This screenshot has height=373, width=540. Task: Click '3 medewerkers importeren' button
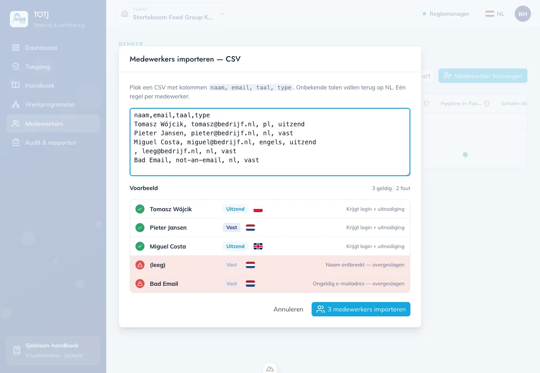(361, 309)
